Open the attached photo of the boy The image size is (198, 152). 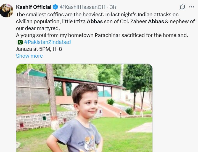pyautogui.click(x=84, y=110)
